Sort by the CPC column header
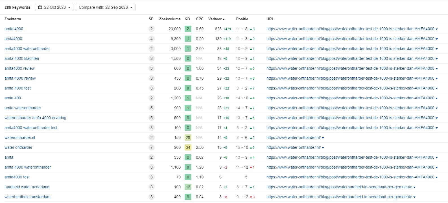Screen dimensions: 448x203 [200, 19]
